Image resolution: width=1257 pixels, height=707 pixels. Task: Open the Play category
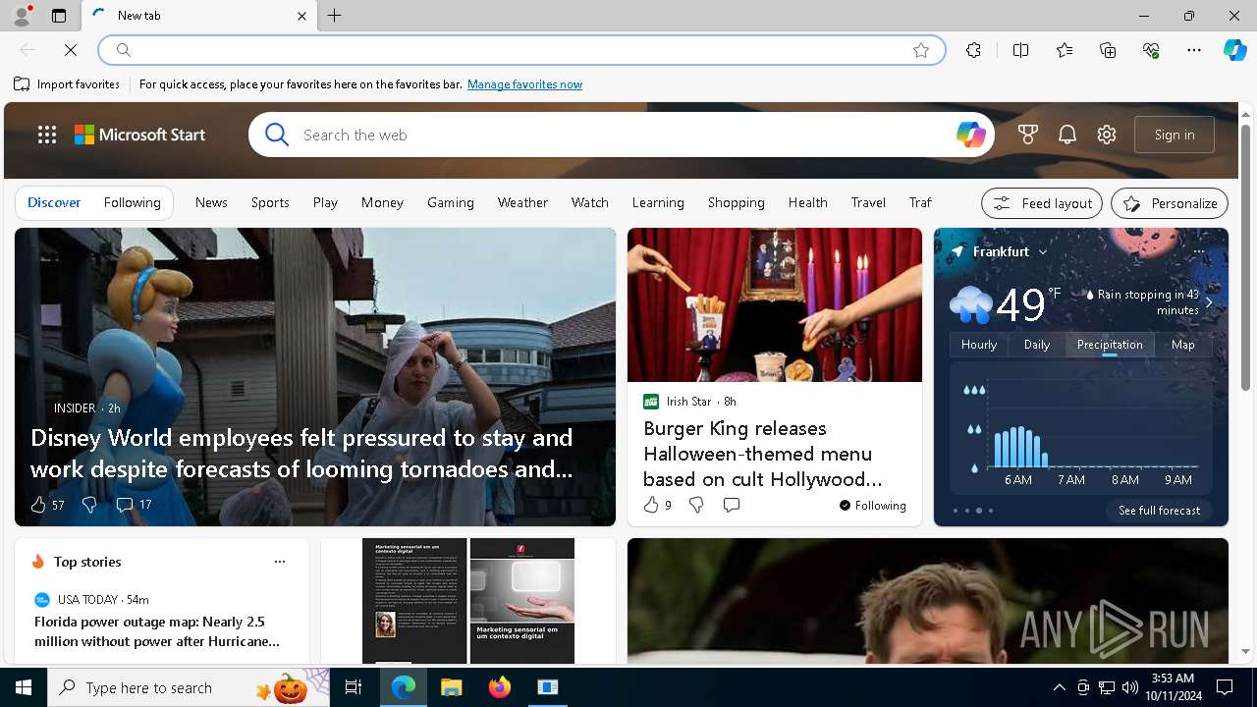click(x=325, y=202)
